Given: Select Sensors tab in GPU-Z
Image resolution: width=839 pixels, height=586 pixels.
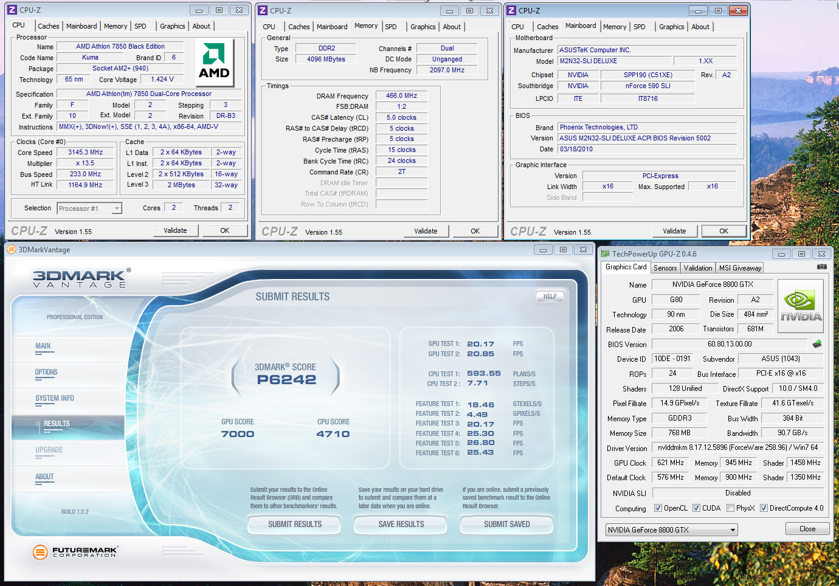Looking at the screenshot, I should [665, 268].
